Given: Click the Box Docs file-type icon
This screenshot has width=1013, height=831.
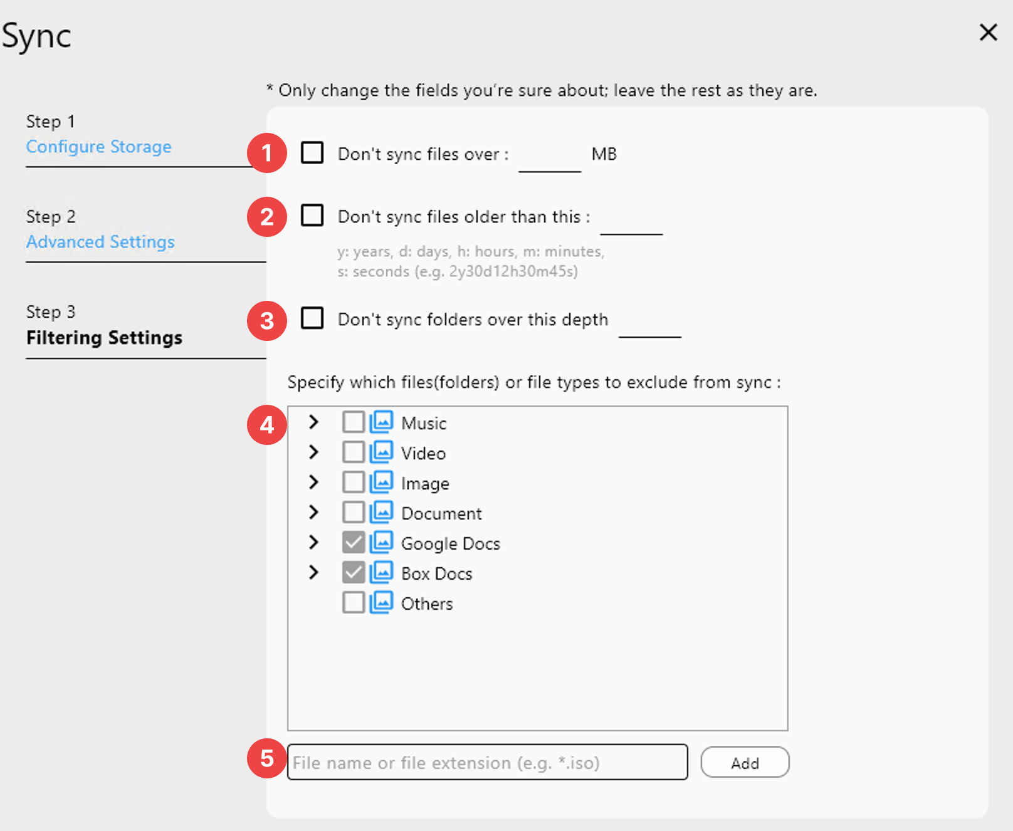Looking at the screenshot, I should pyautogui.click(x=382, y=572).
